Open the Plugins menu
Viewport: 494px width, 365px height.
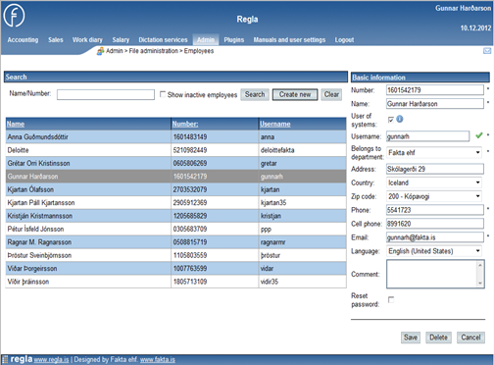234,40
